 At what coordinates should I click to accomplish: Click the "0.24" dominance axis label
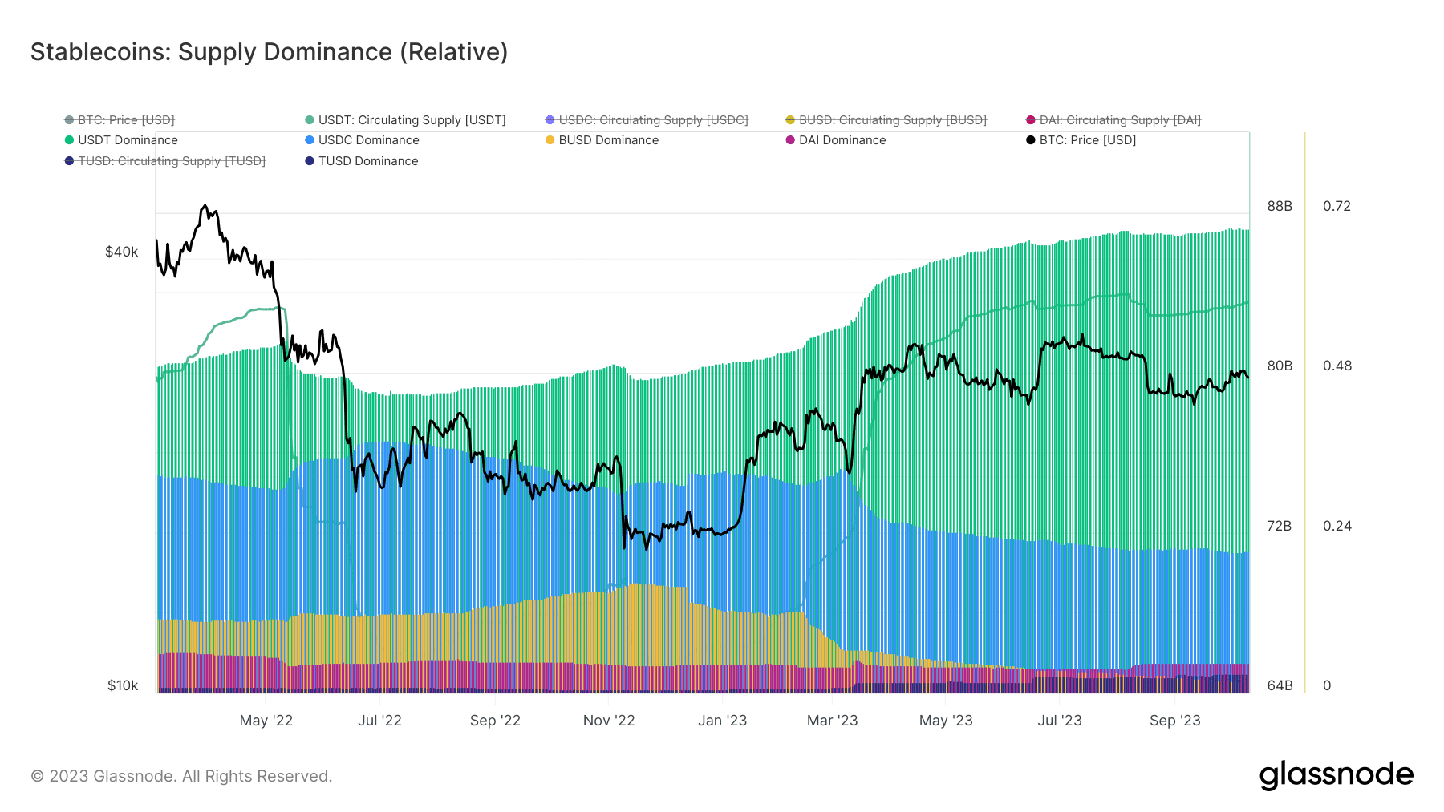(1337, 526)
